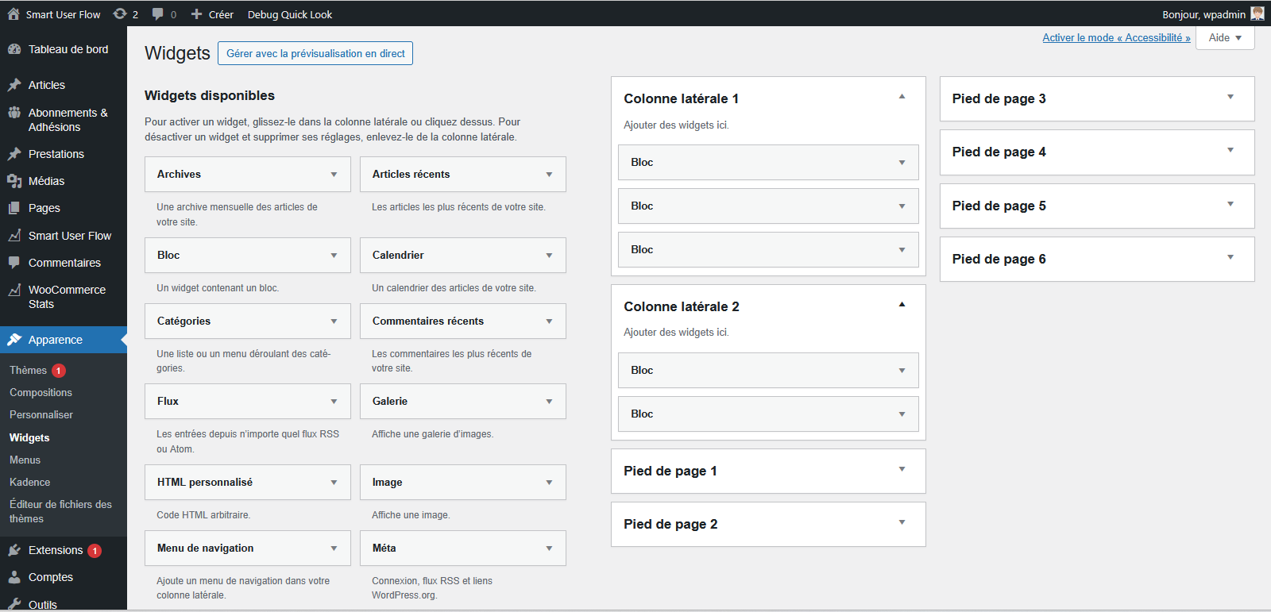Collapse the Colonne latérale 1 panel arrow

[x=902, y=96]
